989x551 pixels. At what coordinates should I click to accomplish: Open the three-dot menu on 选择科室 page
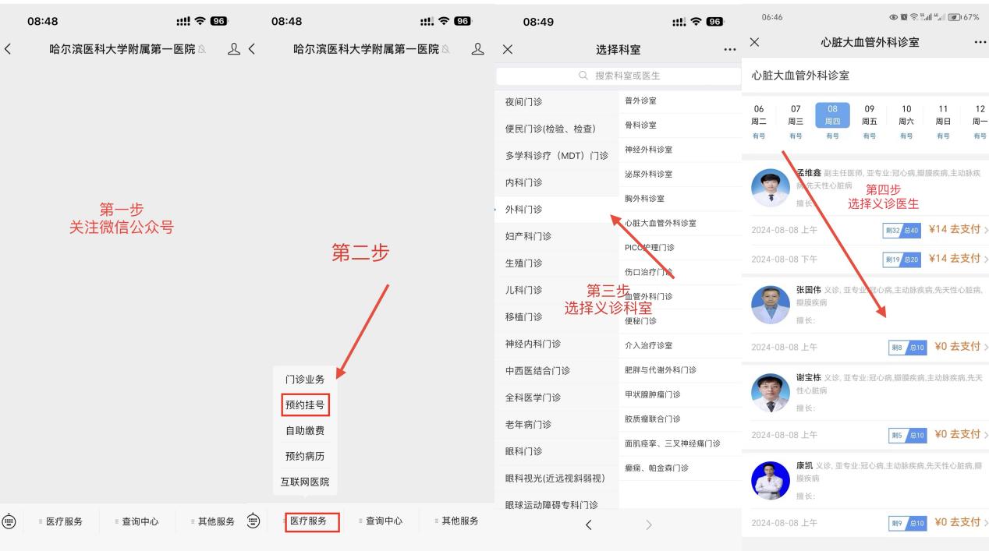click(729, 49)
